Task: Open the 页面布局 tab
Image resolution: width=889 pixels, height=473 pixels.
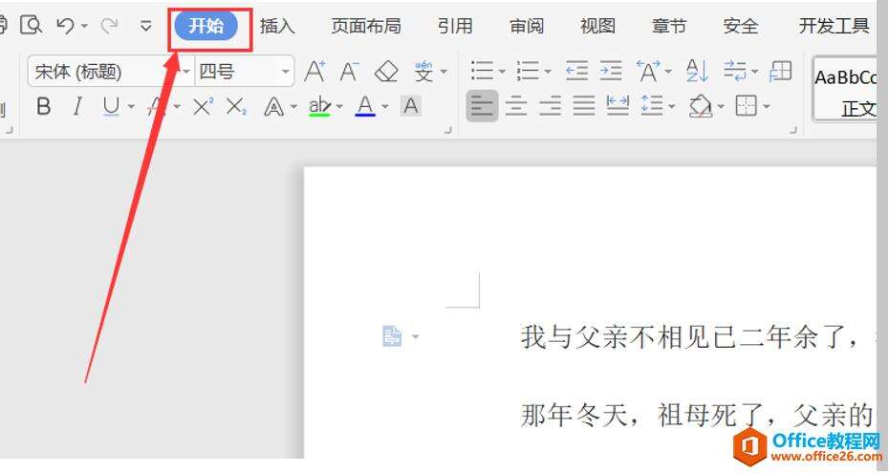Action: click(x=366, y=26)
